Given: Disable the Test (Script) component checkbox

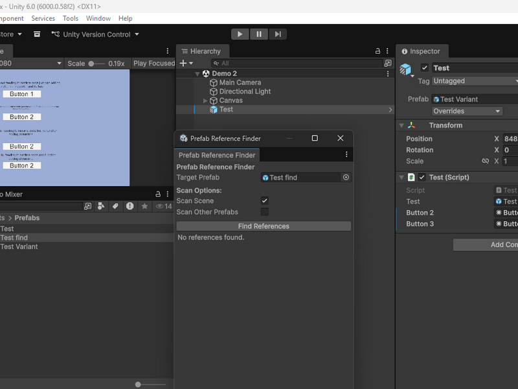Looking at the screenshot, I should (422, 177).
